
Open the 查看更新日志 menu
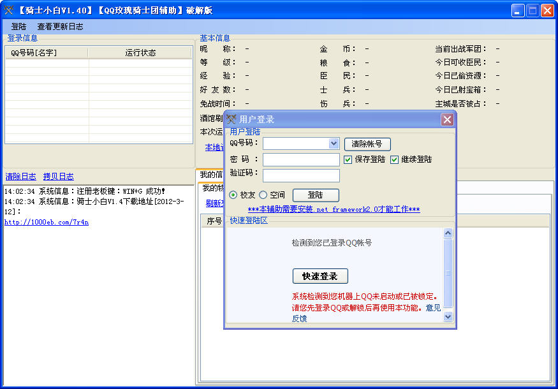[x=60, y=27]
